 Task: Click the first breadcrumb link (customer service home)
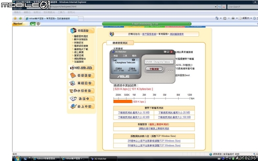pos(149,34)
